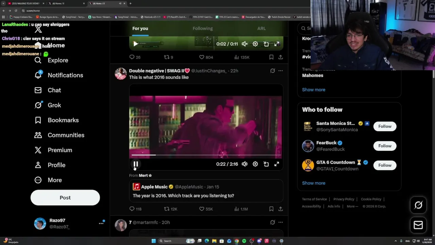Follow FearBuck

point(385,146)
